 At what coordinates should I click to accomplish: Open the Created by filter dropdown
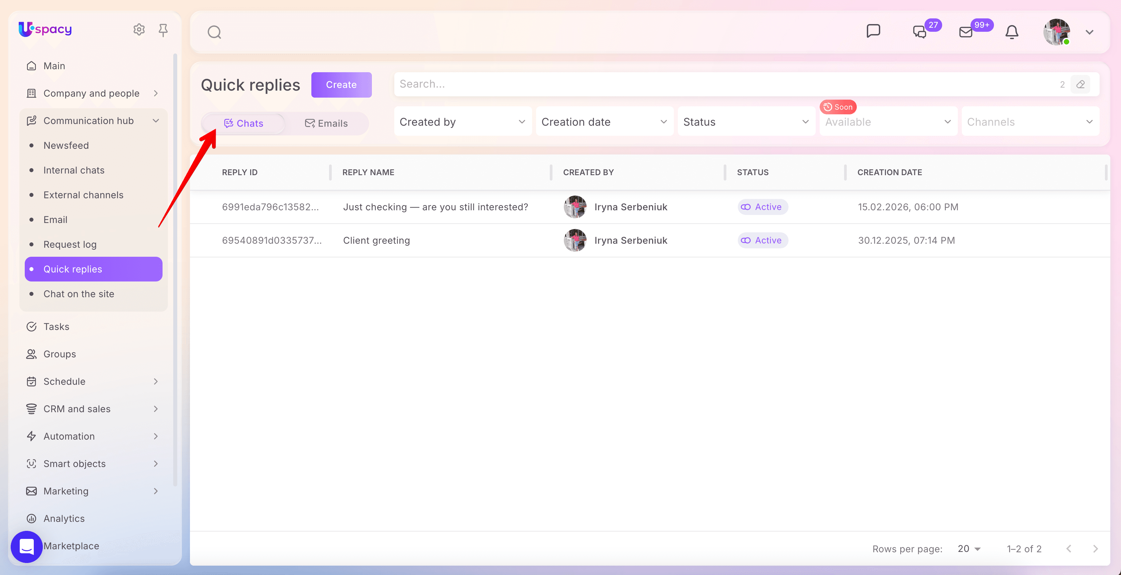click(x=463, y=122)
